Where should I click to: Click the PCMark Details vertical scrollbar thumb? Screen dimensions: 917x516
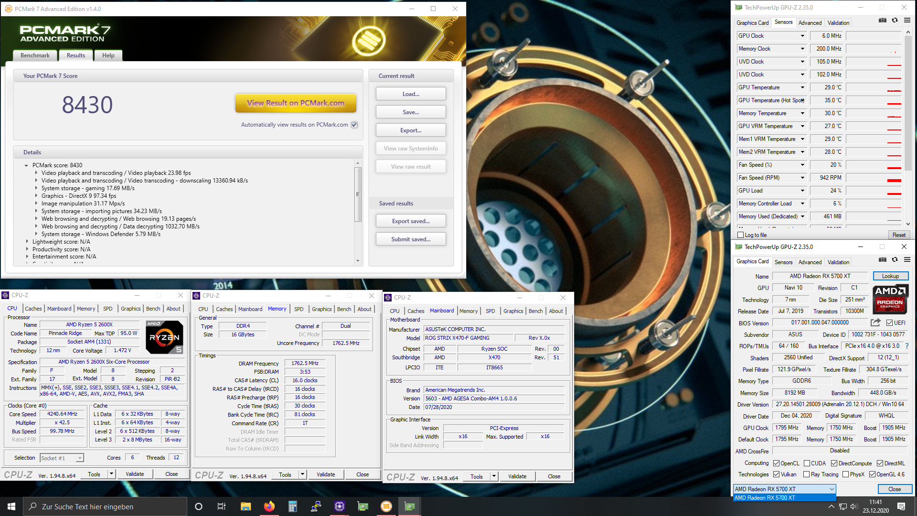click(x=358, y=194)
